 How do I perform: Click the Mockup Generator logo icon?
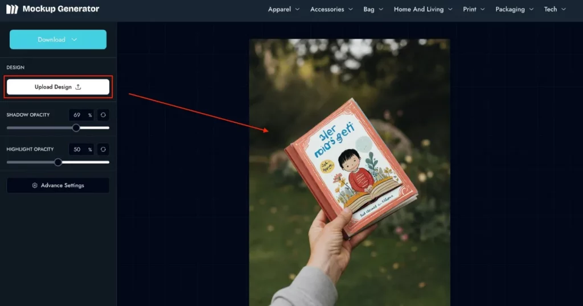[x=12, y=9]
